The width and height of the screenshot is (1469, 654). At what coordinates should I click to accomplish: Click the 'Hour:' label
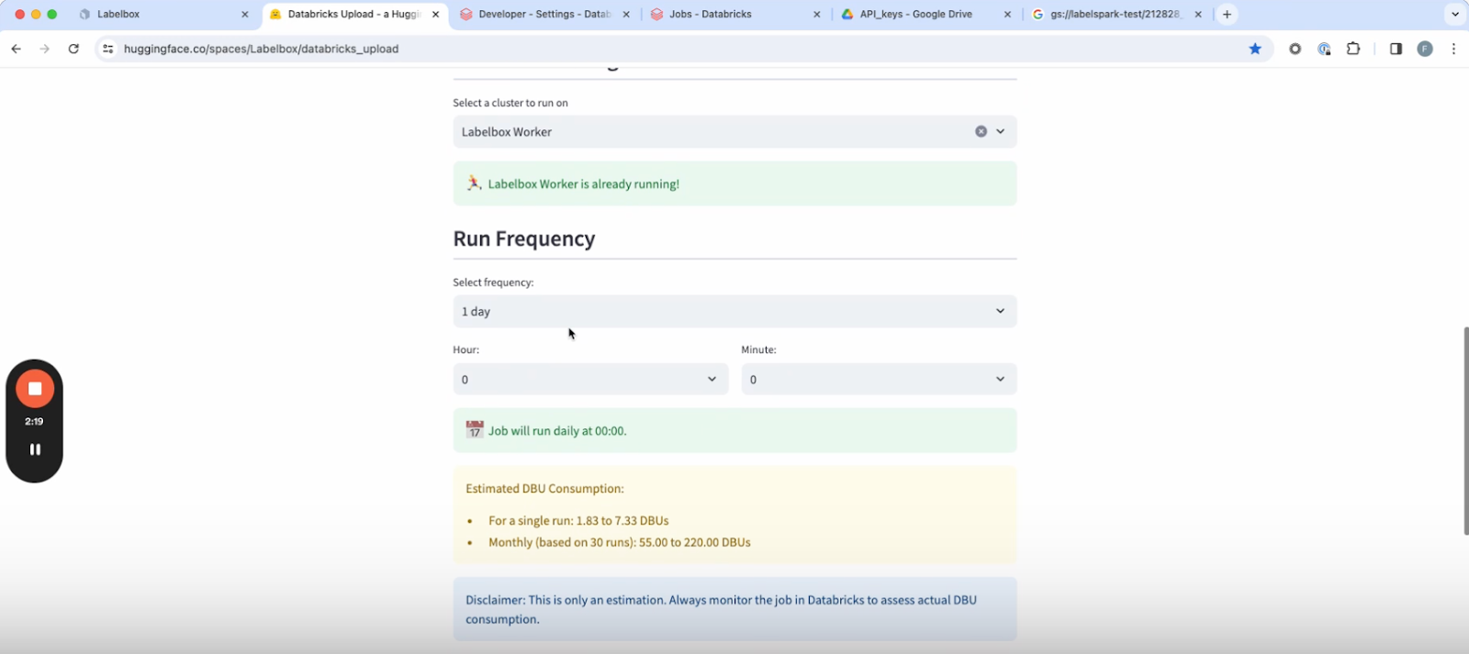pyautogui.click(x=465, y=349)
